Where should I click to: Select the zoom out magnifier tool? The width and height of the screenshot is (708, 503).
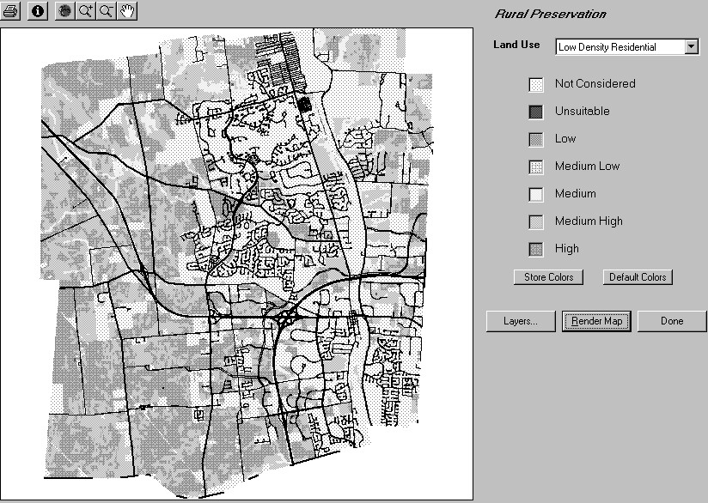107,11
